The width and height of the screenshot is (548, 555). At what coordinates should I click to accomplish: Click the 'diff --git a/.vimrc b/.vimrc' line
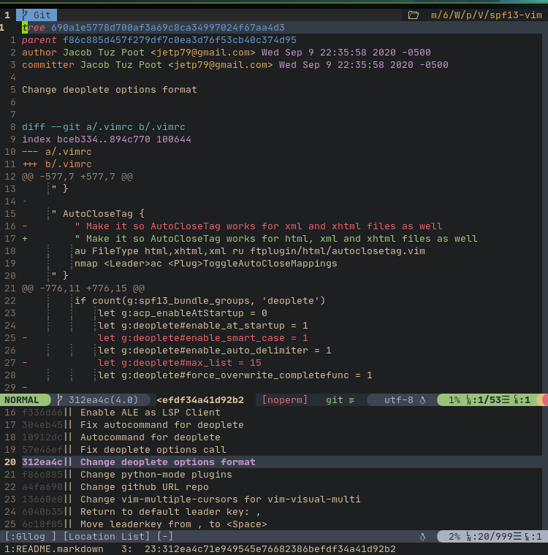[104, 127]
